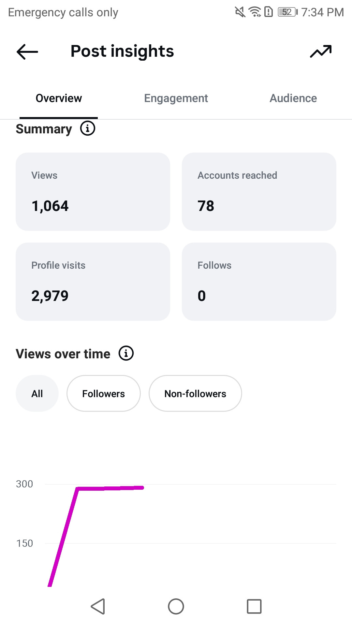Select the Followers filter chip
352x626 pixels.
point(104,394)
